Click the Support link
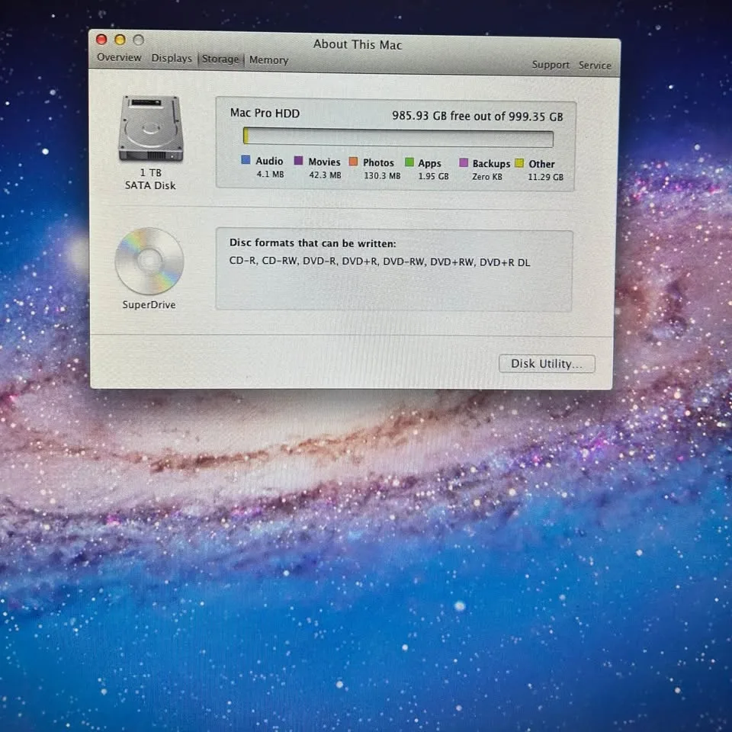732x732 pixels. click(551, 65)
